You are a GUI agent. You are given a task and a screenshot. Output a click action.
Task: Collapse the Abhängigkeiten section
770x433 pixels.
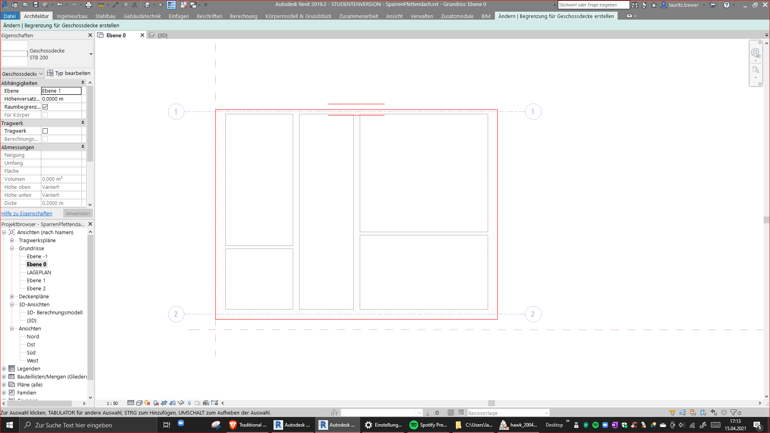coord(83,83)
